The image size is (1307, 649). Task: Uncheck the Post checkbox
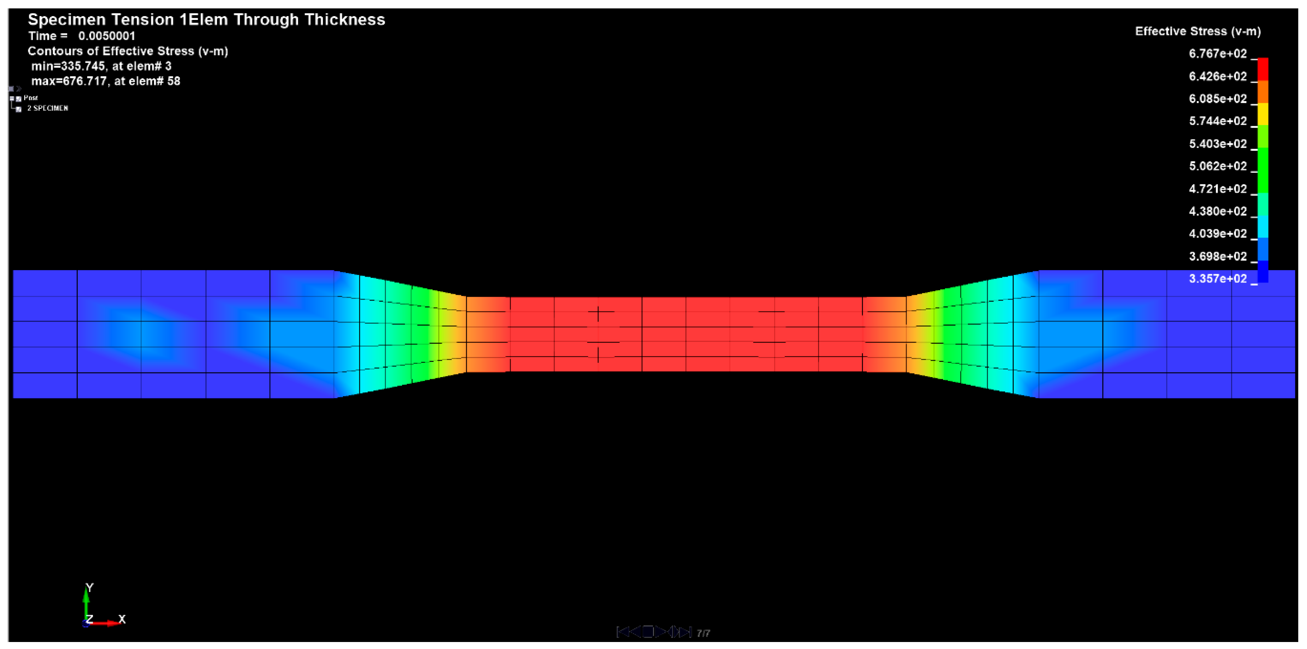click(19, 99)
